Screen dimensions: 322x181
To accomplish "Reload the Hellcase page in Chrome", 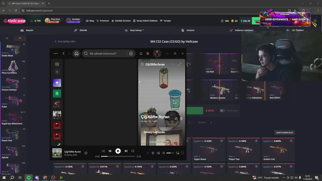I will [16, 11].
